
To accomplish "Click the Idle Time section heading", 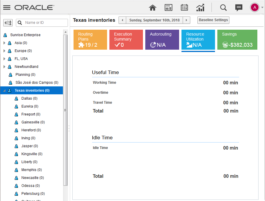I will (102, 138).
